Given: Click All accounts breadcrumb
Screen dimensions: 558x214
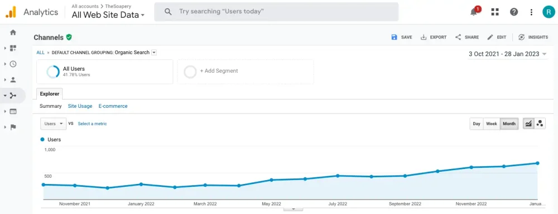Looking at the screenshot, I should (x=85, y=6).
